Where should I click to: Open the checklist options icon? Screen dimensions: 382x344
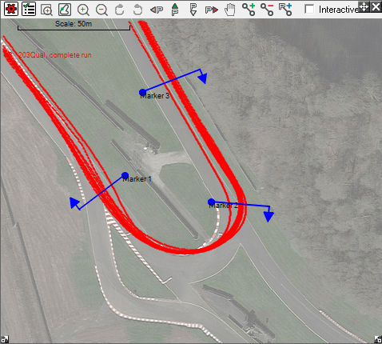click(29, 10)
